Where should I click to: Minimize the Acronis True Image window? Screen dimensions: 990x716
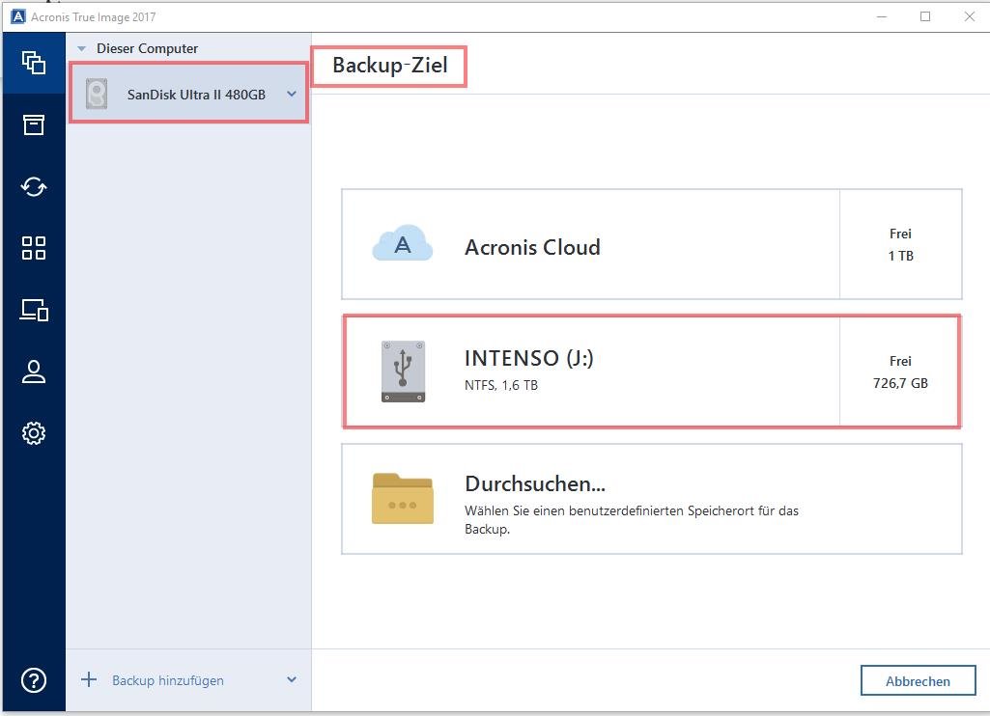point(882,16)
